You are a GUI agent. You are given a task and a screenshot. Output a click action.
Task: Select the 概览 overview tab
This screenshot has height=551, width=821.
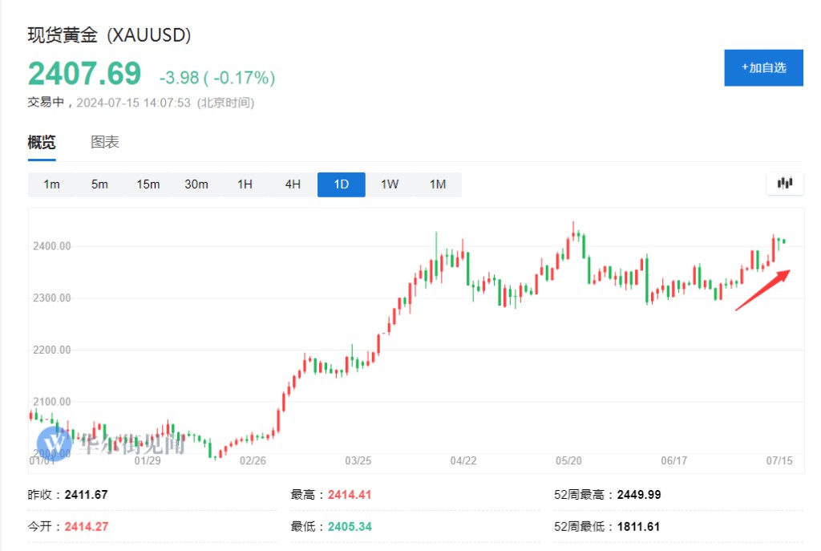coord(42,143)
